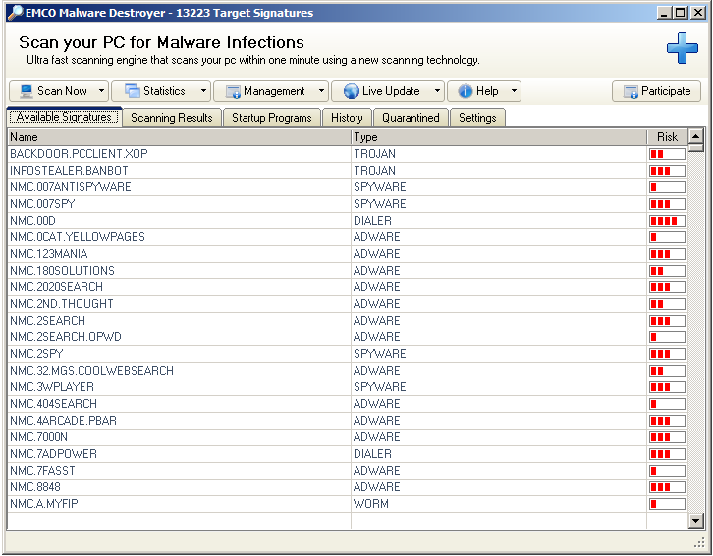Viewport: 713px width, 556px height.
Task: Click the Participate button icon
Action: [630, 91]
